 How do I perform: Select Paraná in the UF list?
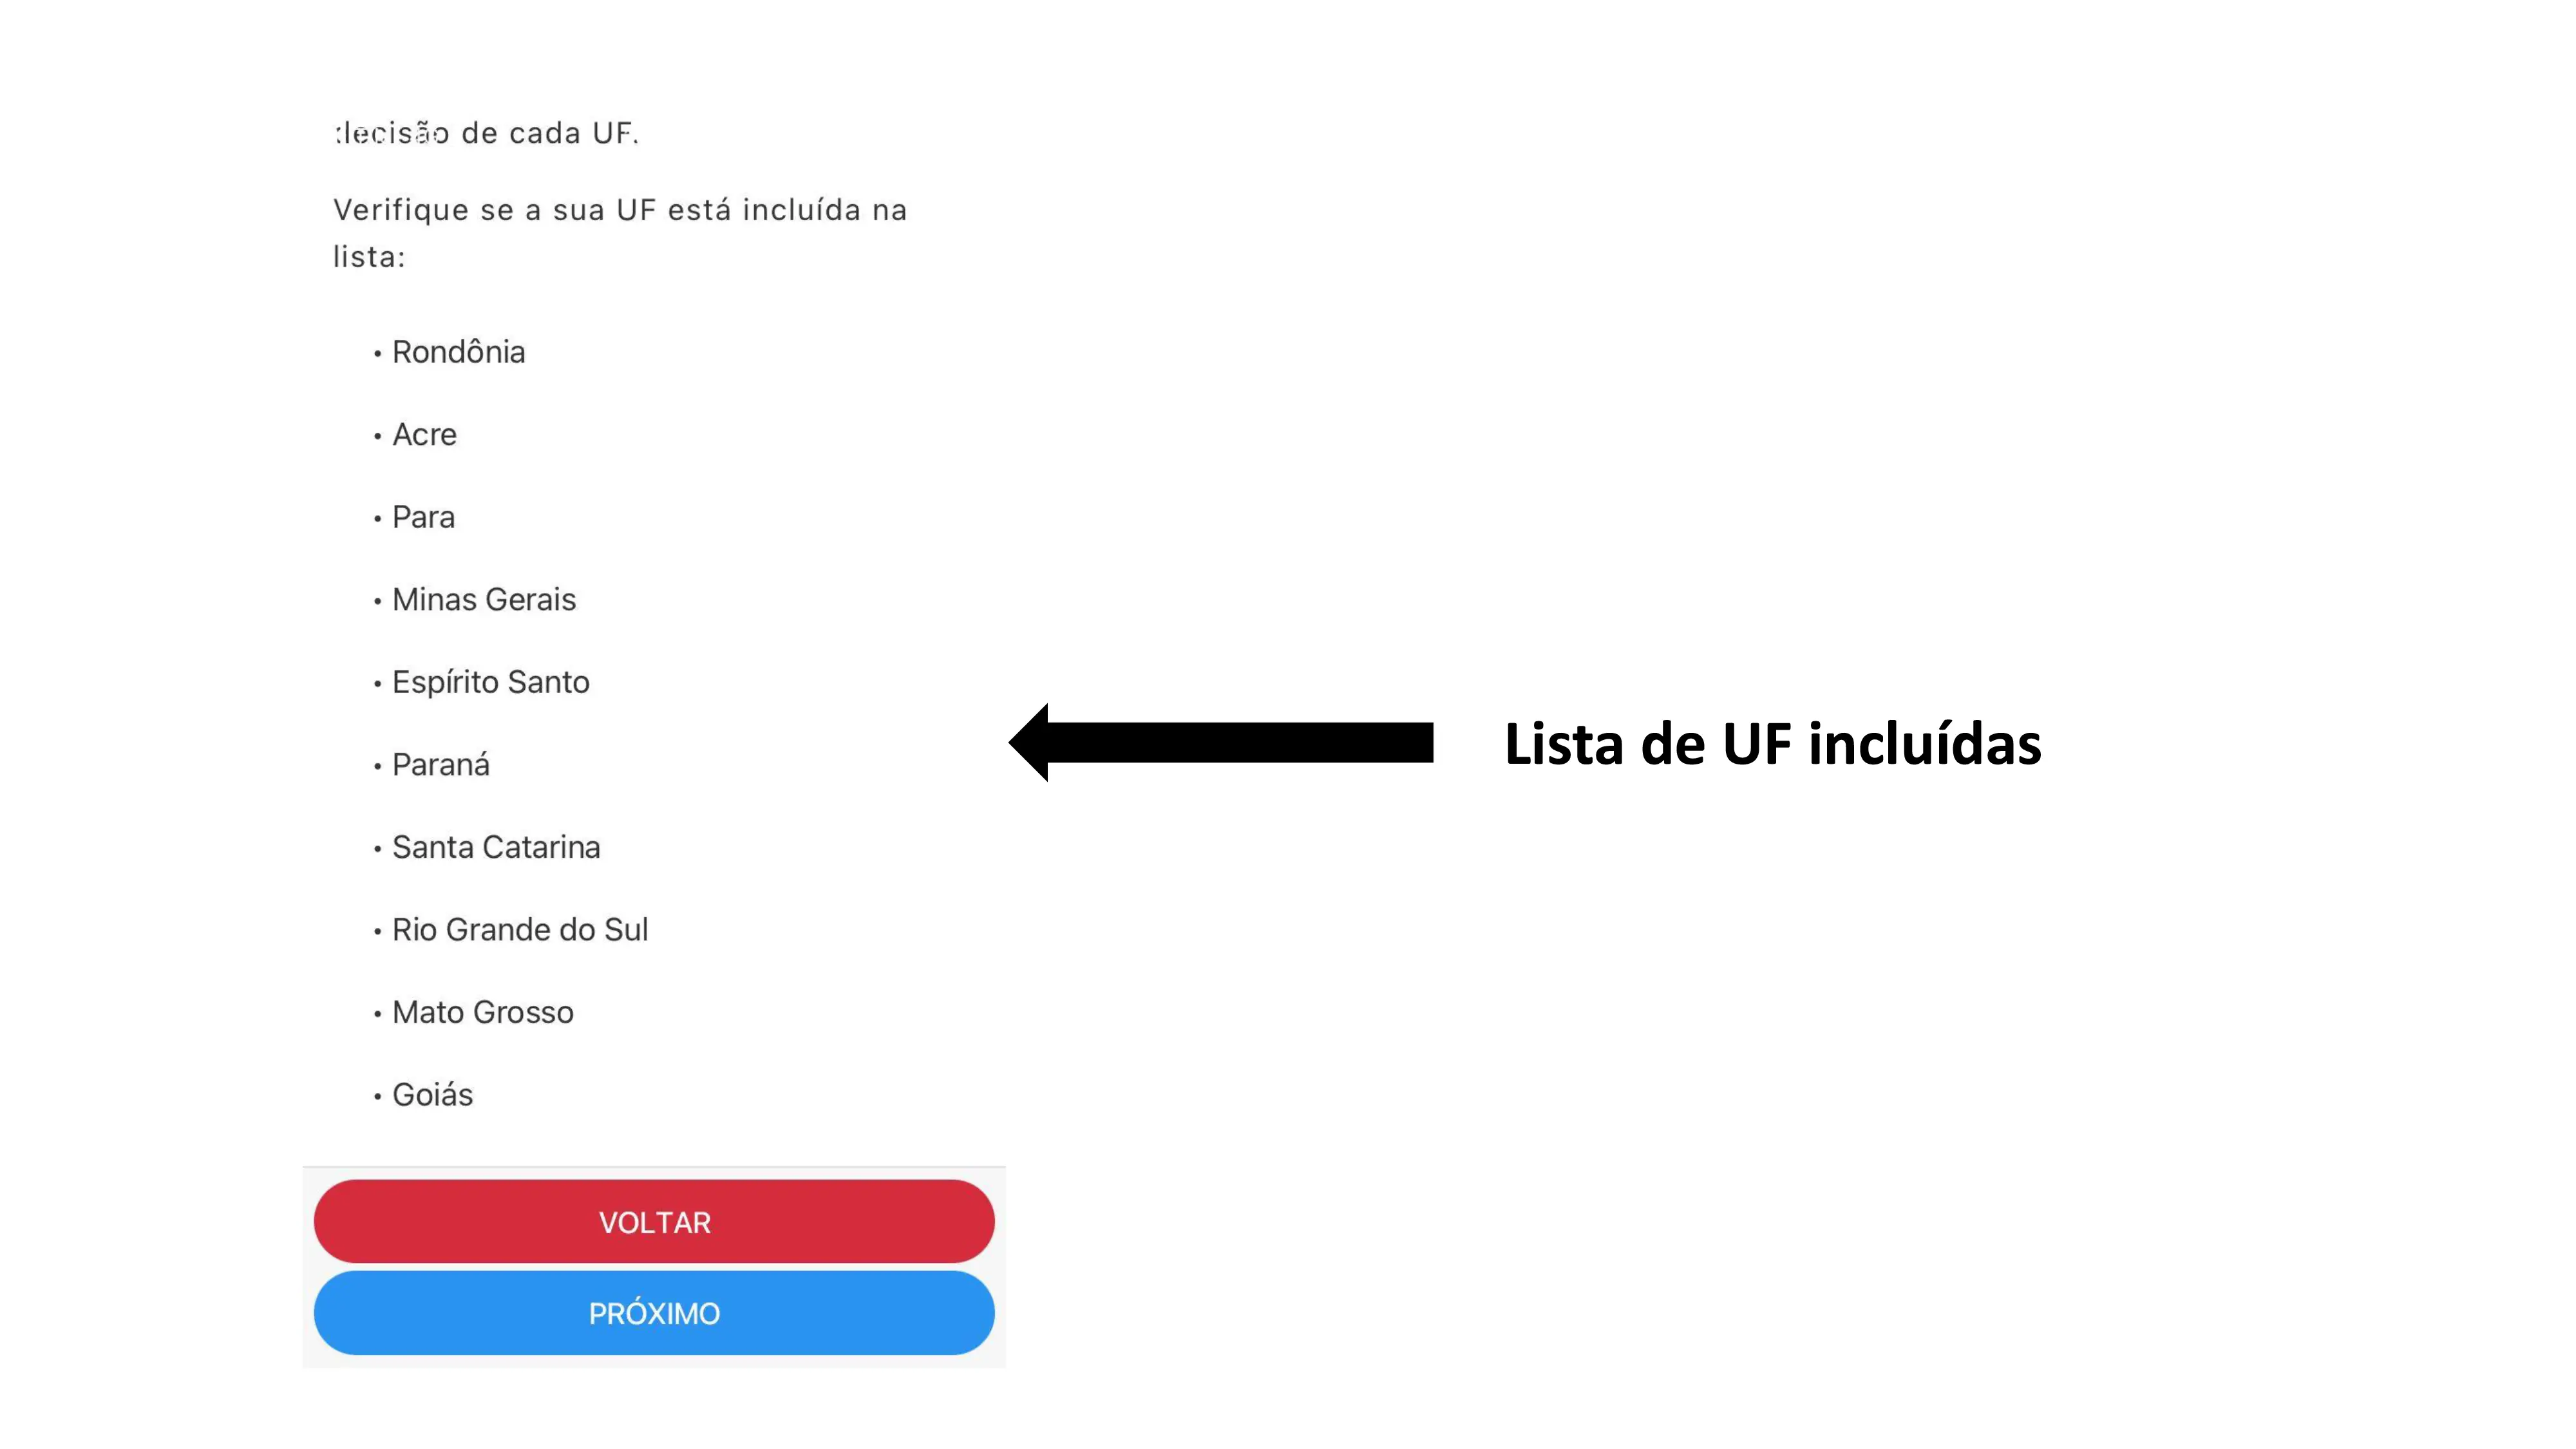pos(441,765)
